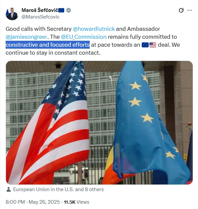Click the 8:00 PM May 26, 2025 timestamp
The image size is (198, 209).
tap(33, 202)
